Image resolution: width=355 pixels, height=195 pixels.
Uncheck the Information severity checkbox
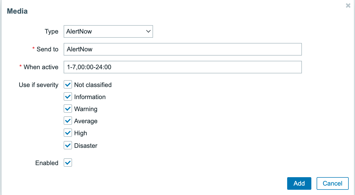[x=68, y=97]
